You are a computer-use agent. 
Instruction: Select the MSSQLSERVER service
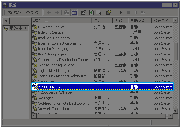(x=102, y=87)
